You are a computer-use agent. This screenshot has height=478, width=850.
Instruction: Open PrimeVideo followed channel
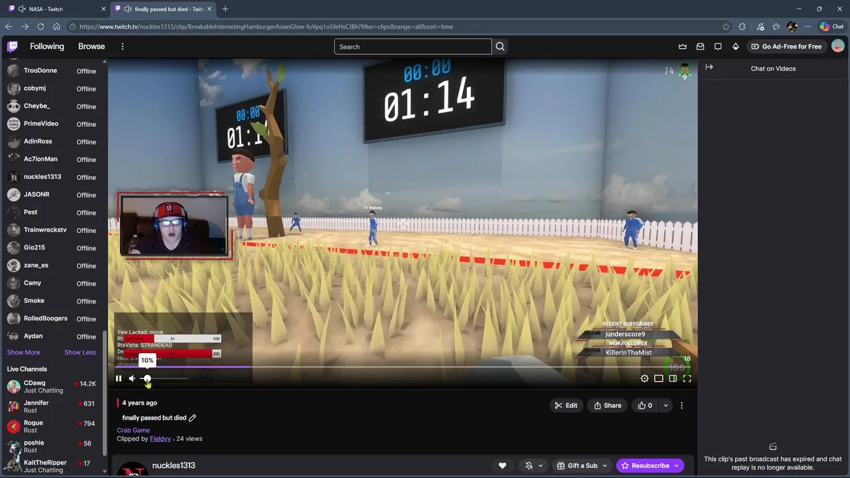coord(52,123)
